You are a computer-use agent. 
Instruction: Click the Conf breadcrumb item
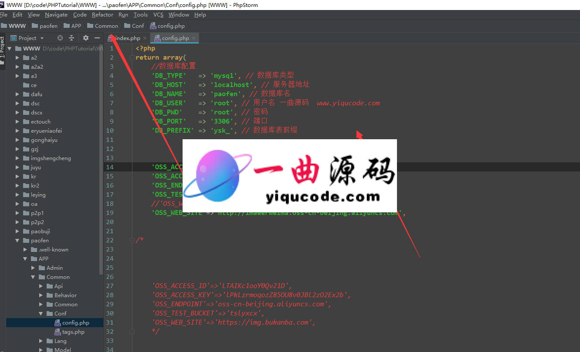click(134, 26)
